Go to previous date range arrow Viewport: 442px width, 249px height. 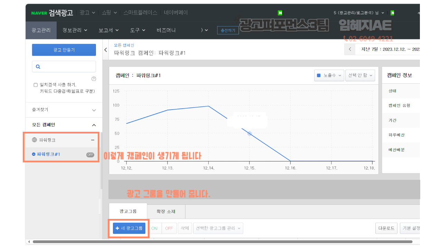[x=350, y=49]
